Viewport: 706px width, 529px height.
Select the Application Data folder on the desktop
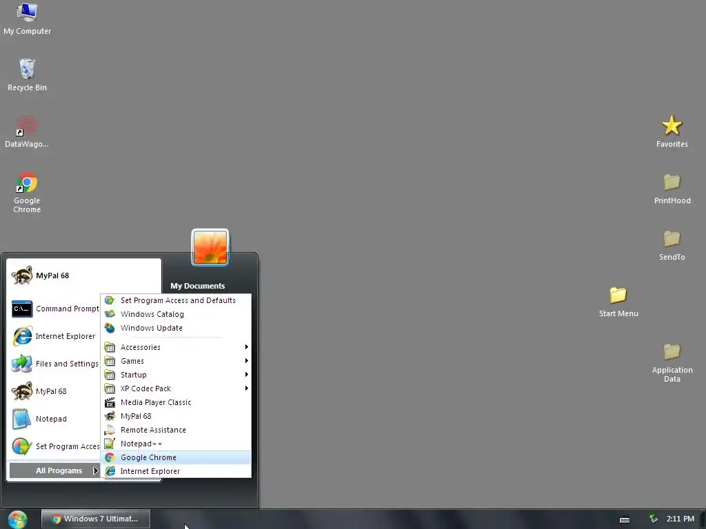672,362
